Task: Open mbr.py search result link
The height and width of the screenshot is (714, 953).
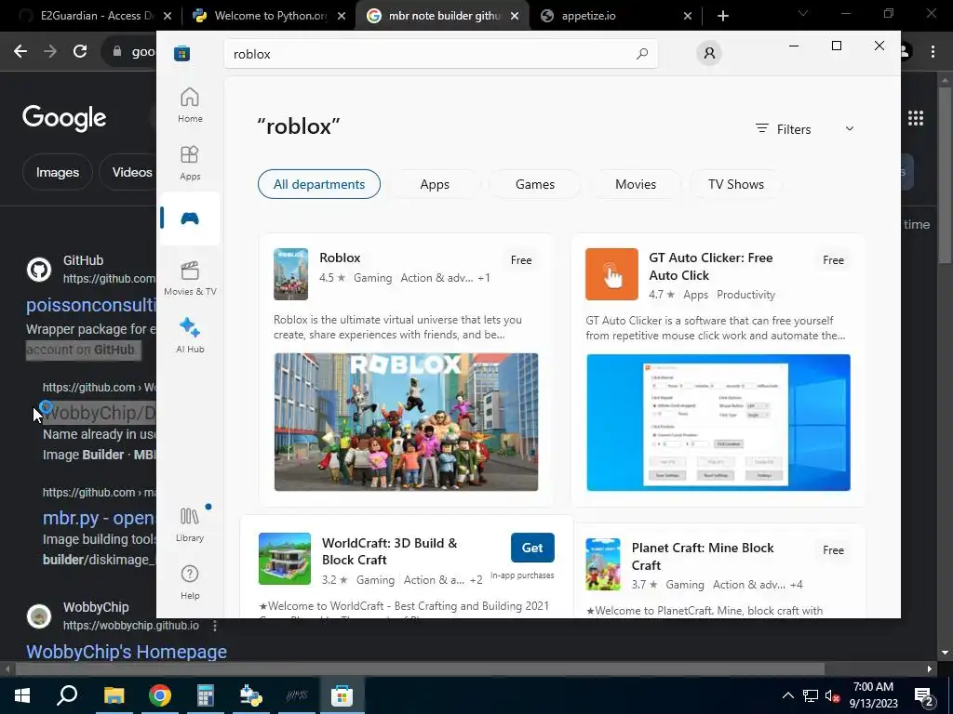Action: [x=99, y=518]
